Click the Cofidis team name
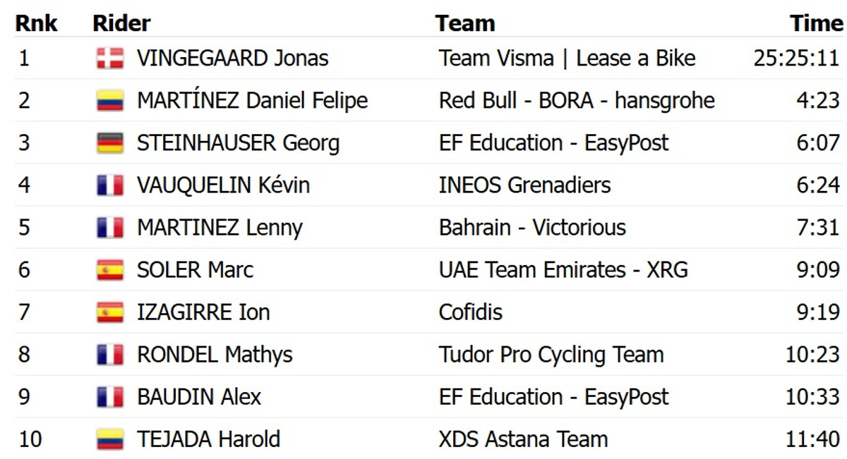This screenshot has height=459, width=847. click(x=470, y=312)
